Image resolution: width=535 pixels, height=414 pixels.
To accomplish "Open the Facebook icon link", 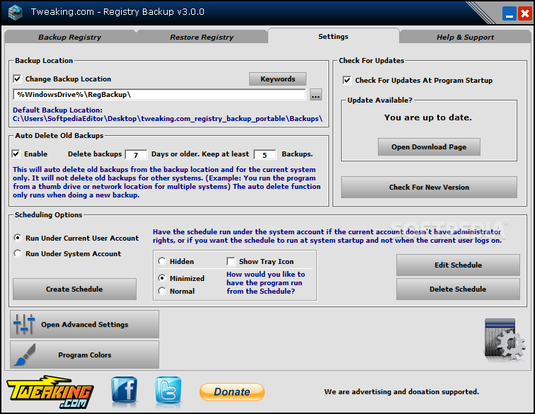I will click(125, 390).
